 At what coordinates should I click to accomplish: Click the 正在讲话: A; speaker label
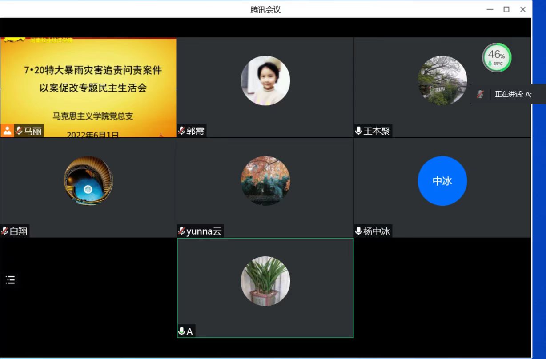[x=513, y=94]
